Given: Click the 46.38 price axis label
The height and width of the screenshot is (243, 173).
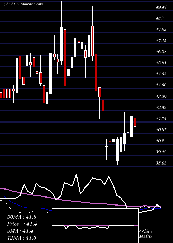Looking at the screenshot, I should click(x=161, y=51).
